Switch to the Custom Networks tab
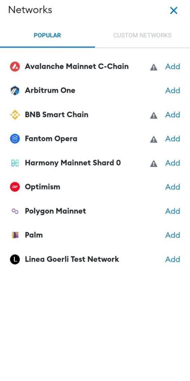The image size is (190, 381). tap(142, 35)
